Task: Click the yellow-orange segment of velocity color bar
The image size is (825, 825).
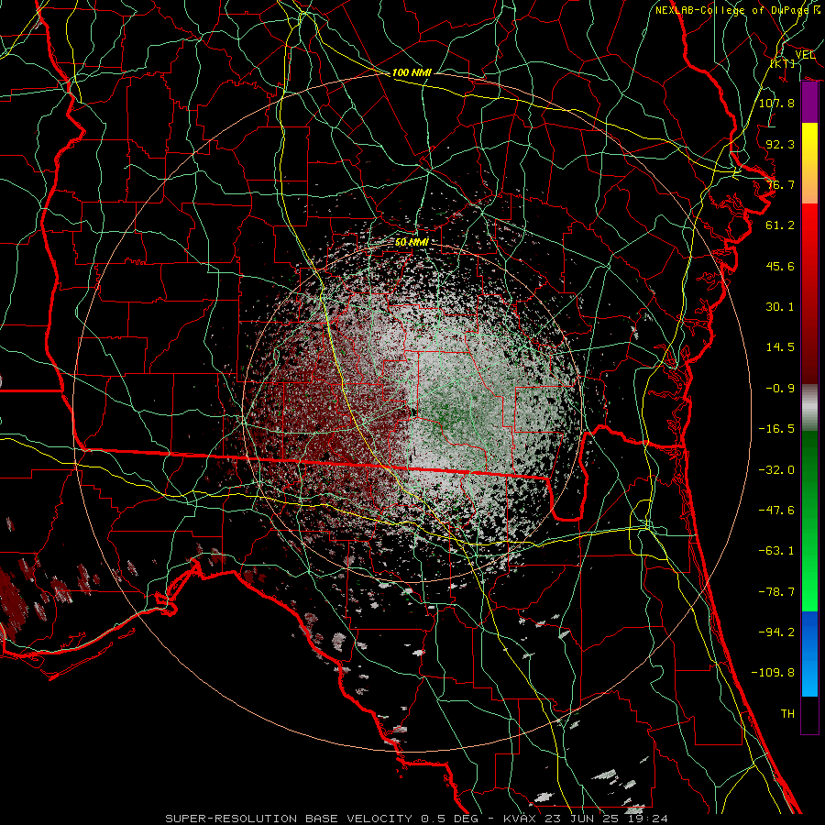Action: pyautogui.click(x=809, y=163)
